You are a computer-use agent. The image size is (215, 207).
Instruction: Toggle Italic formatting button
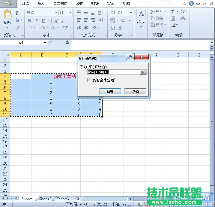click(36, 21)
